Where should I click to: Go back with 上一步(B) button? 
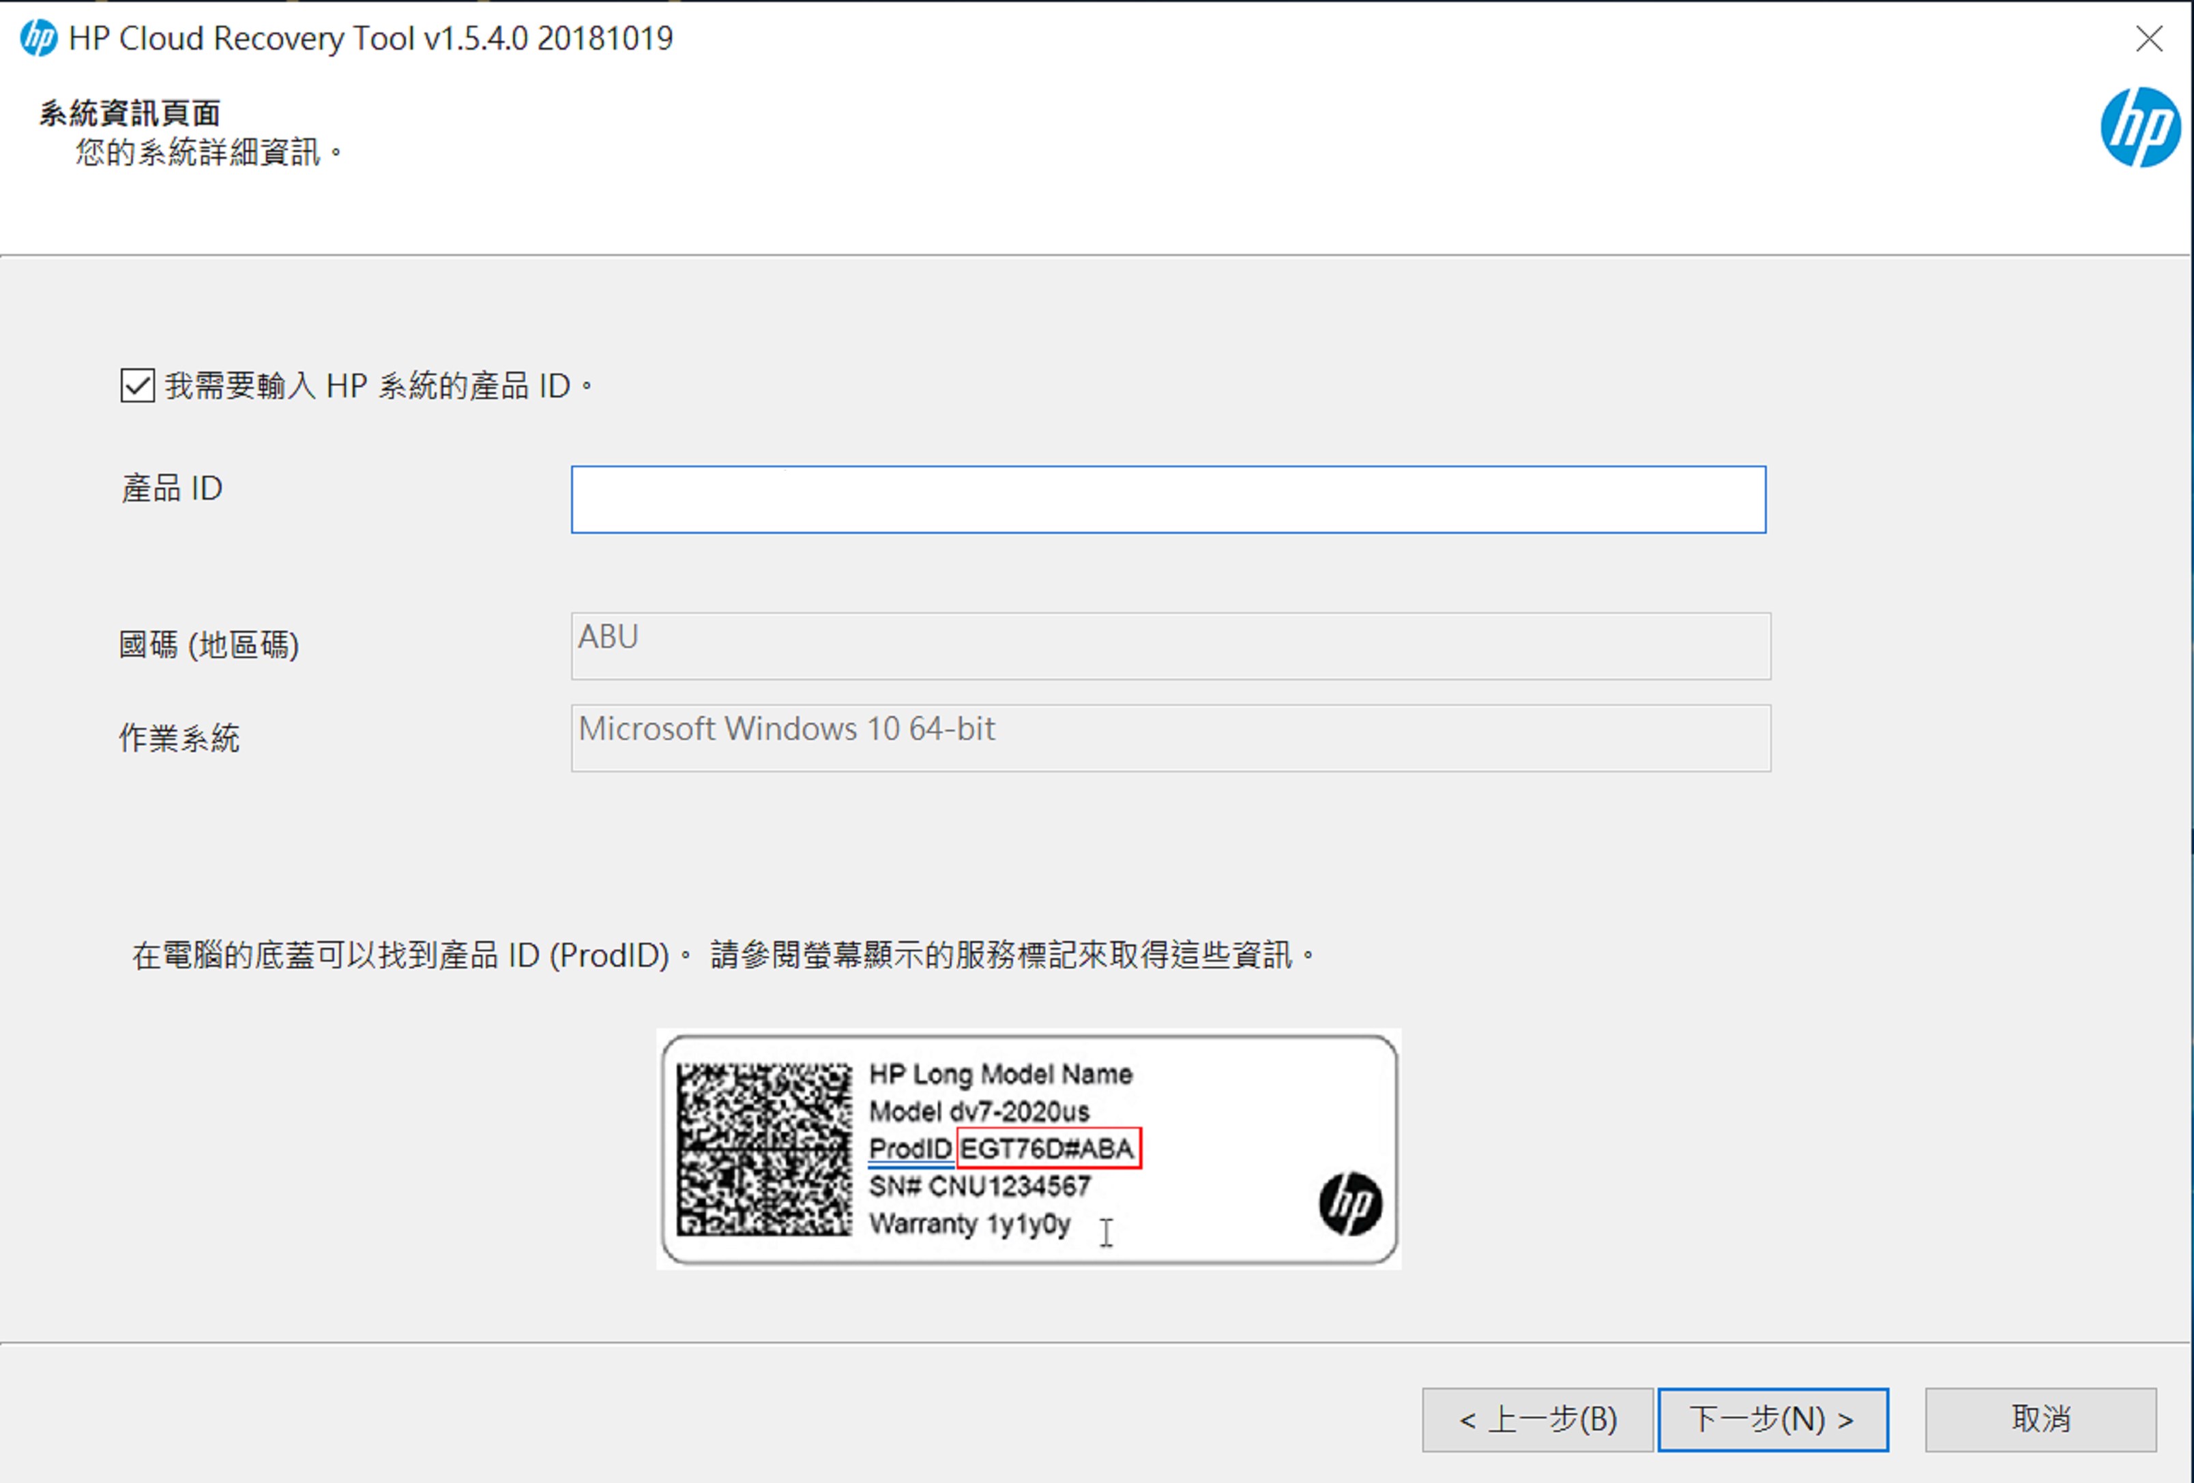(x=1537, y=1419)
